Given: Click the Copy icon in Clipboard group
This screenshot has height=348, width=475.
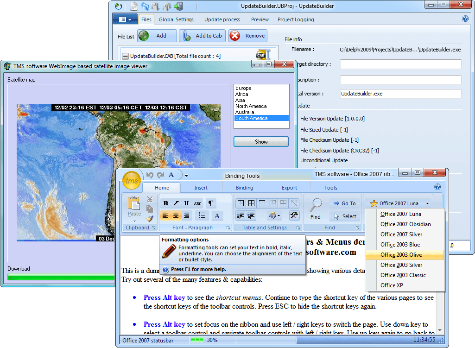Looking at the screenshot, I should 150,209.
